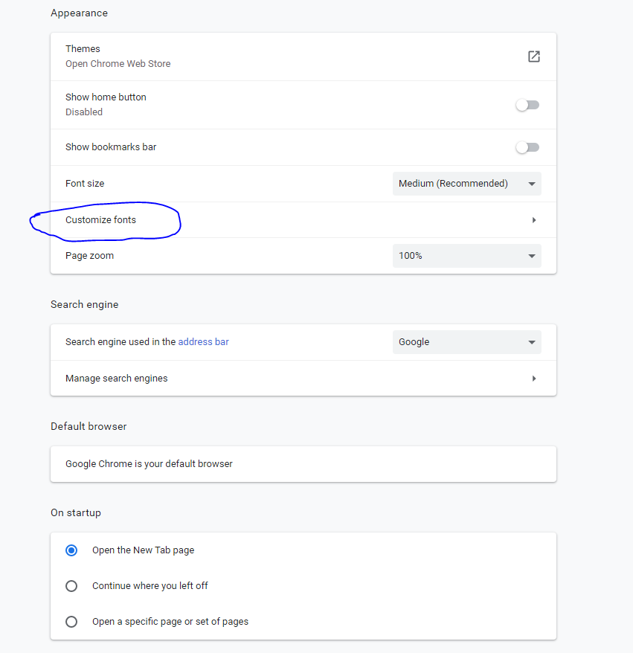This screenshot has width=633, height=653.
Task: Click the Customize fonts arrow icon
Action: tap(534, 220)
